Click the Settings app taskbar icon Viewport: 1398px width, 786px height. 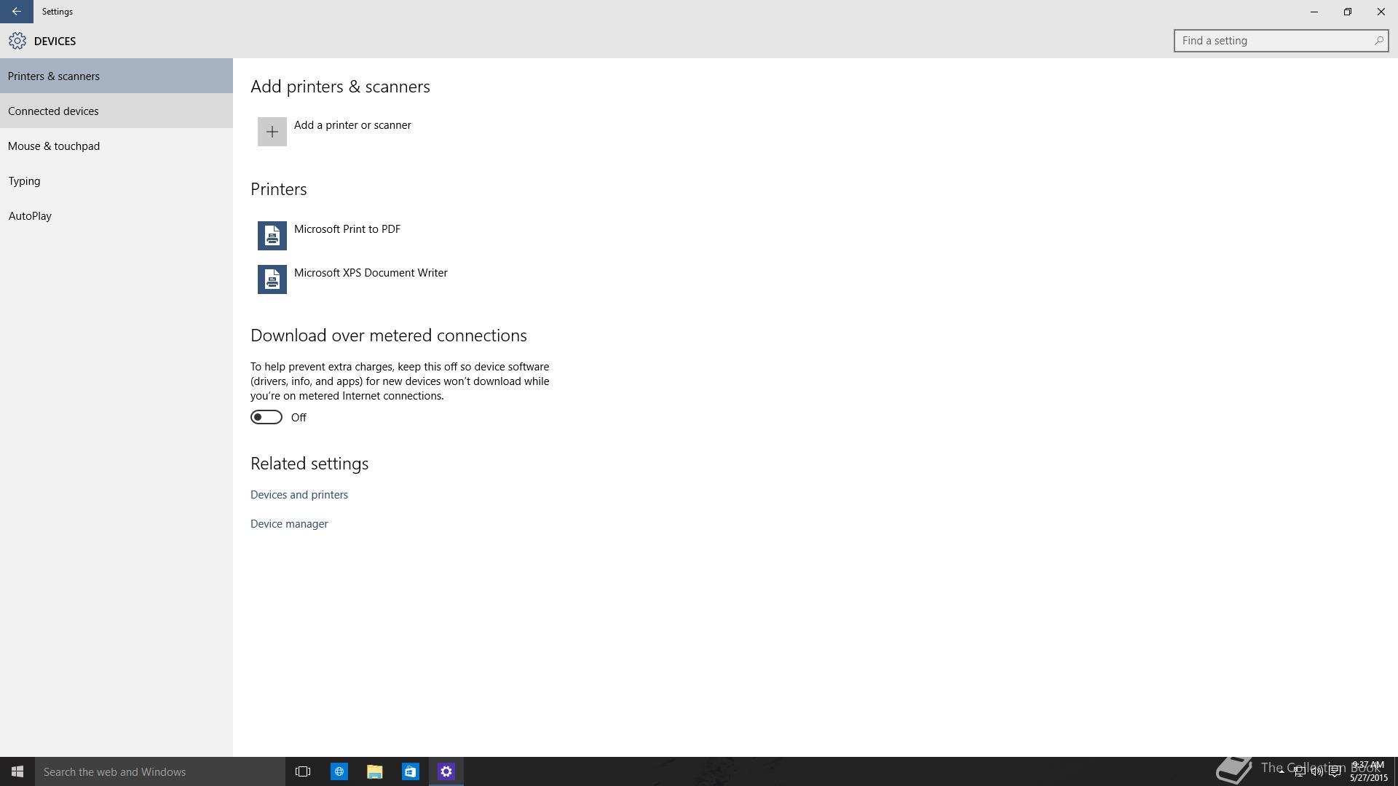click(446, 771)
